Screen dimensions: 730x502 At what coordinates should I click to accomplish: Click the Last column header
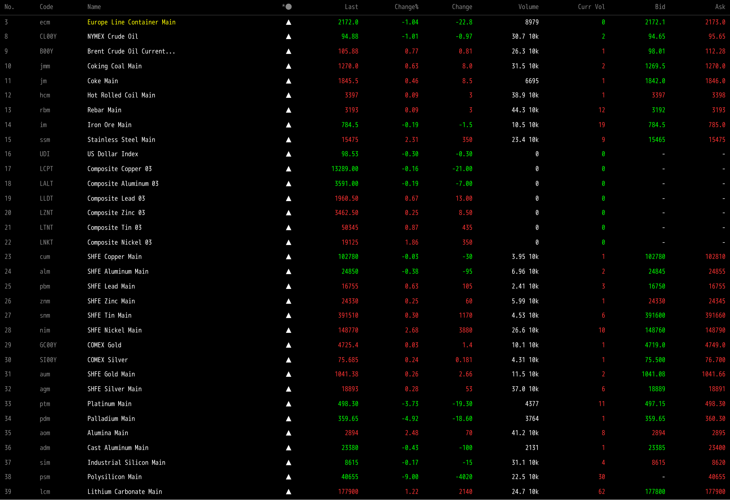pos(351,7)
